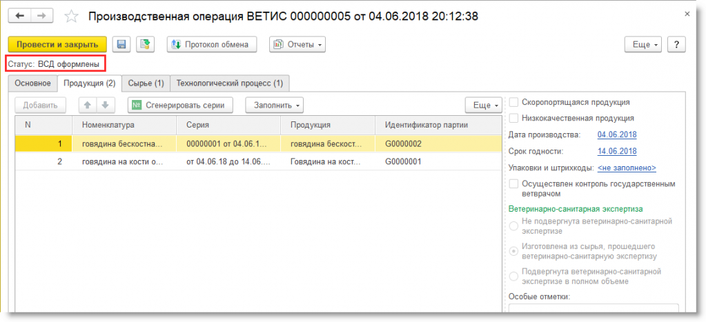Click the back navigation arrow
This screenshot has width=706, height=322.
pyautogui.click(x=19, y=15)
